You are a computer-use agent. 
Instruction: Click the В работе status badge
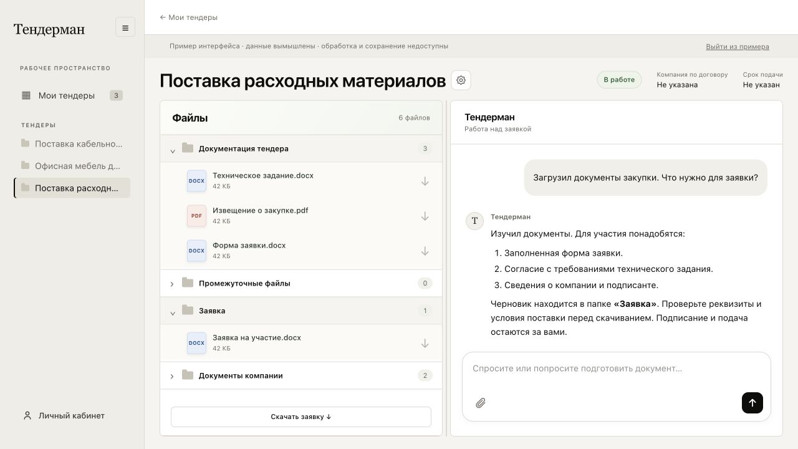[619, 80]
